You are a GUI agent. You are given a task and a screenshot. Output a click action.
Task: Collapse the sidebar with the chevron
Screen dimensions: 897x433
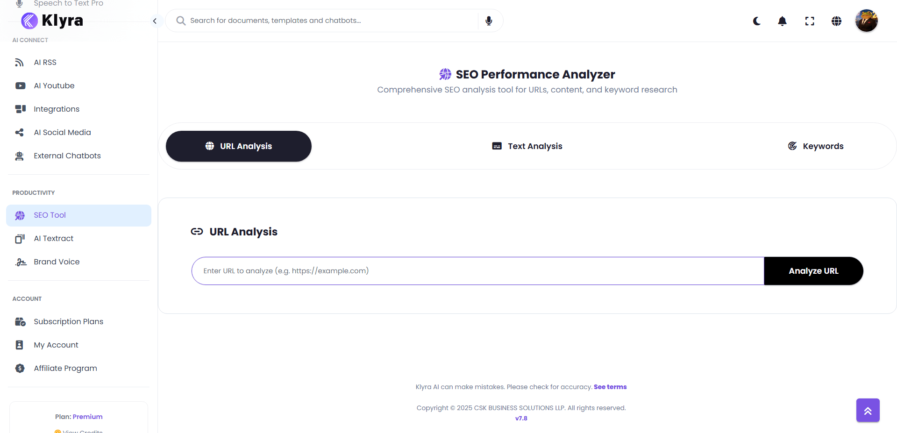click(155, 21)
